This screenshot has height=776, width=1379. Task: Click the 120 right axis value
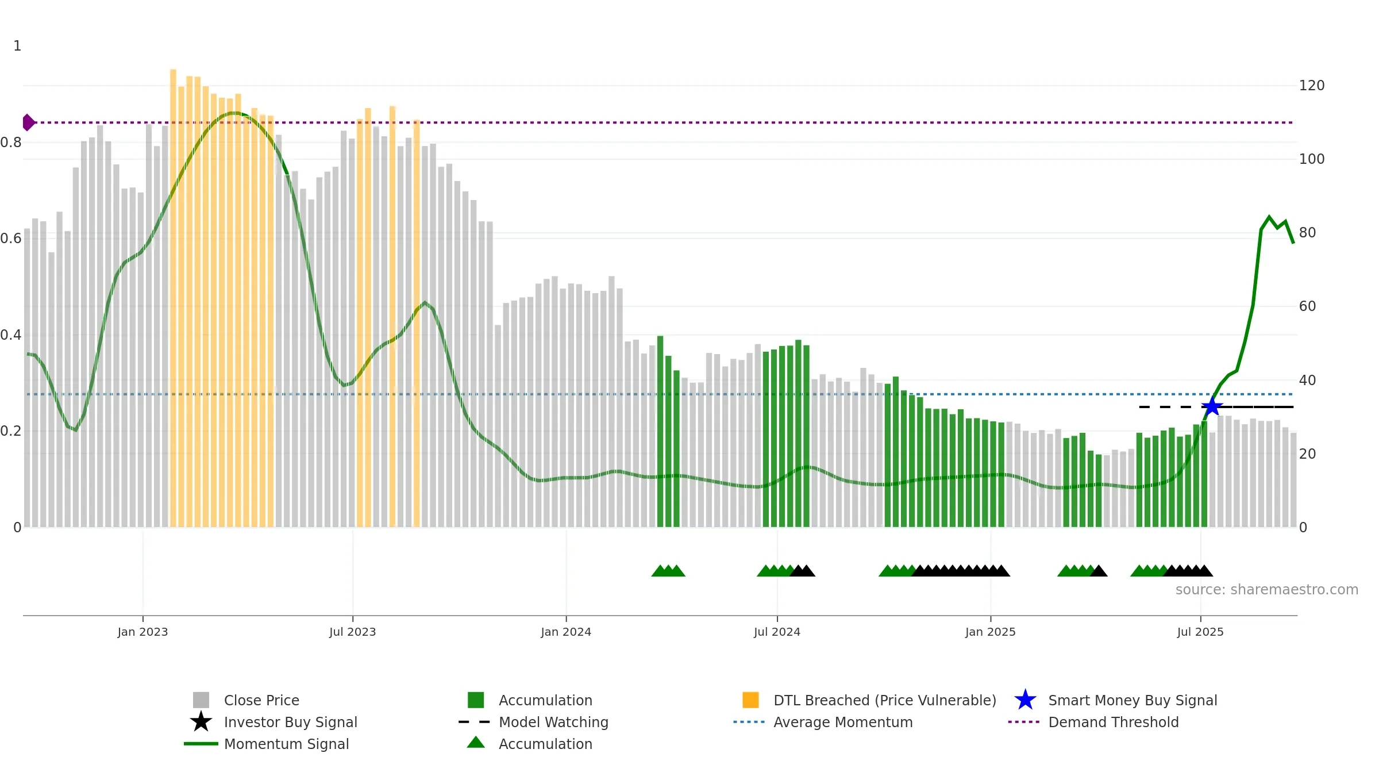coord(1312,86)
